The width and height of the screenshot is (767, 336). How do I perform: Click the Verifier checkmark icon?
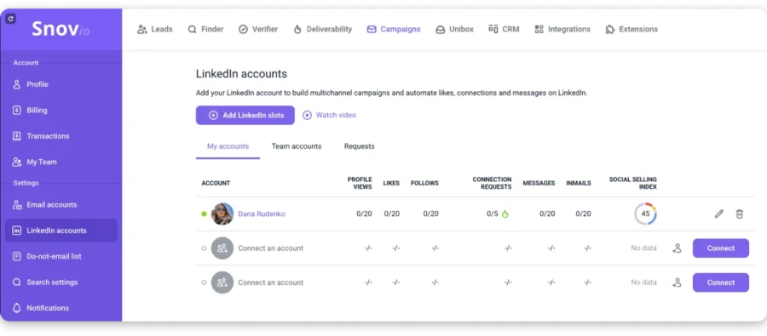coord(243,29)
